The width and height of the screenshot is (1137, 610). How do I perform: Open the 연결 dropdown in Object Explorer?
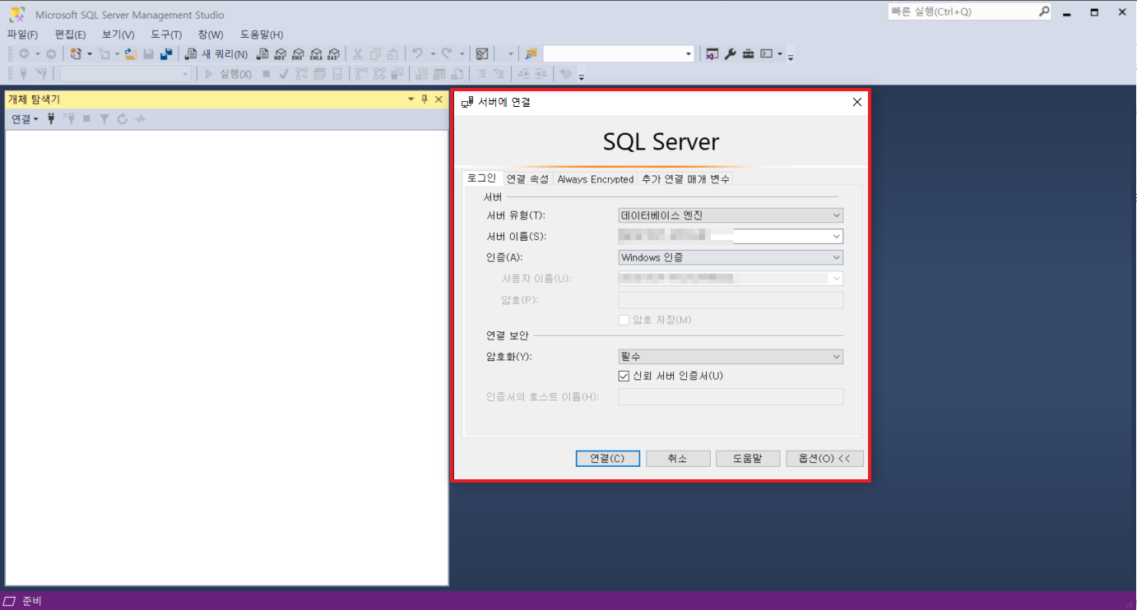(25, 119)
